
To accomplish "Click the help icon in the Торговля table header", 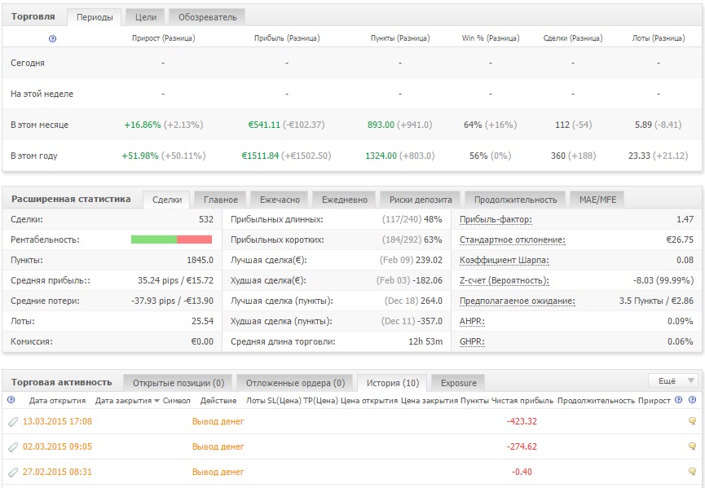I will tap(53, 38).
